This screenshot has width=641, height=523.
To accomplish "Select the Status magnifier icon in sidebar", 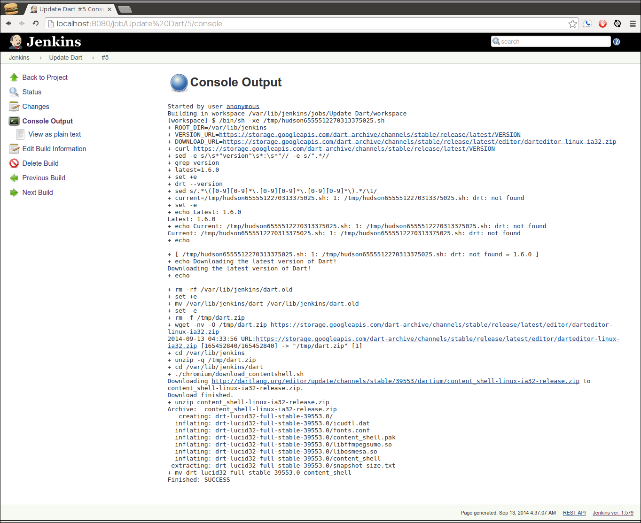I will (x=14, y=92).
